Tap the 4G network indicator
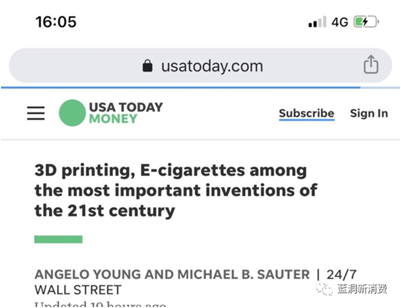The width and height of the screenshot is (401, 308). pyautogui.click(x=340, y=22)
